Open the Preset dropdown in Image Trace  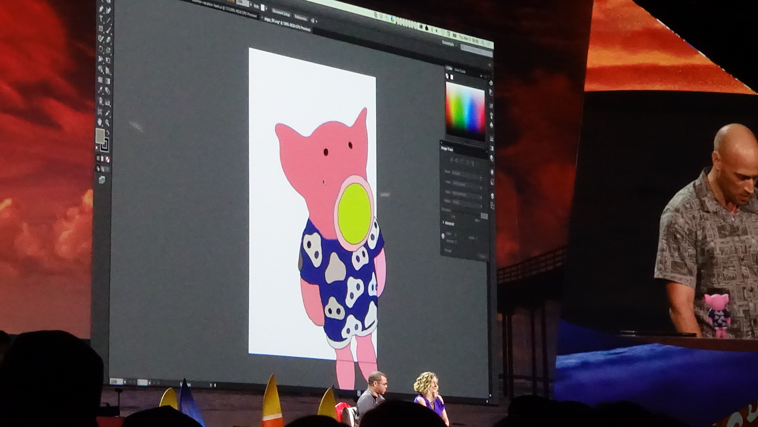(467, 173)
